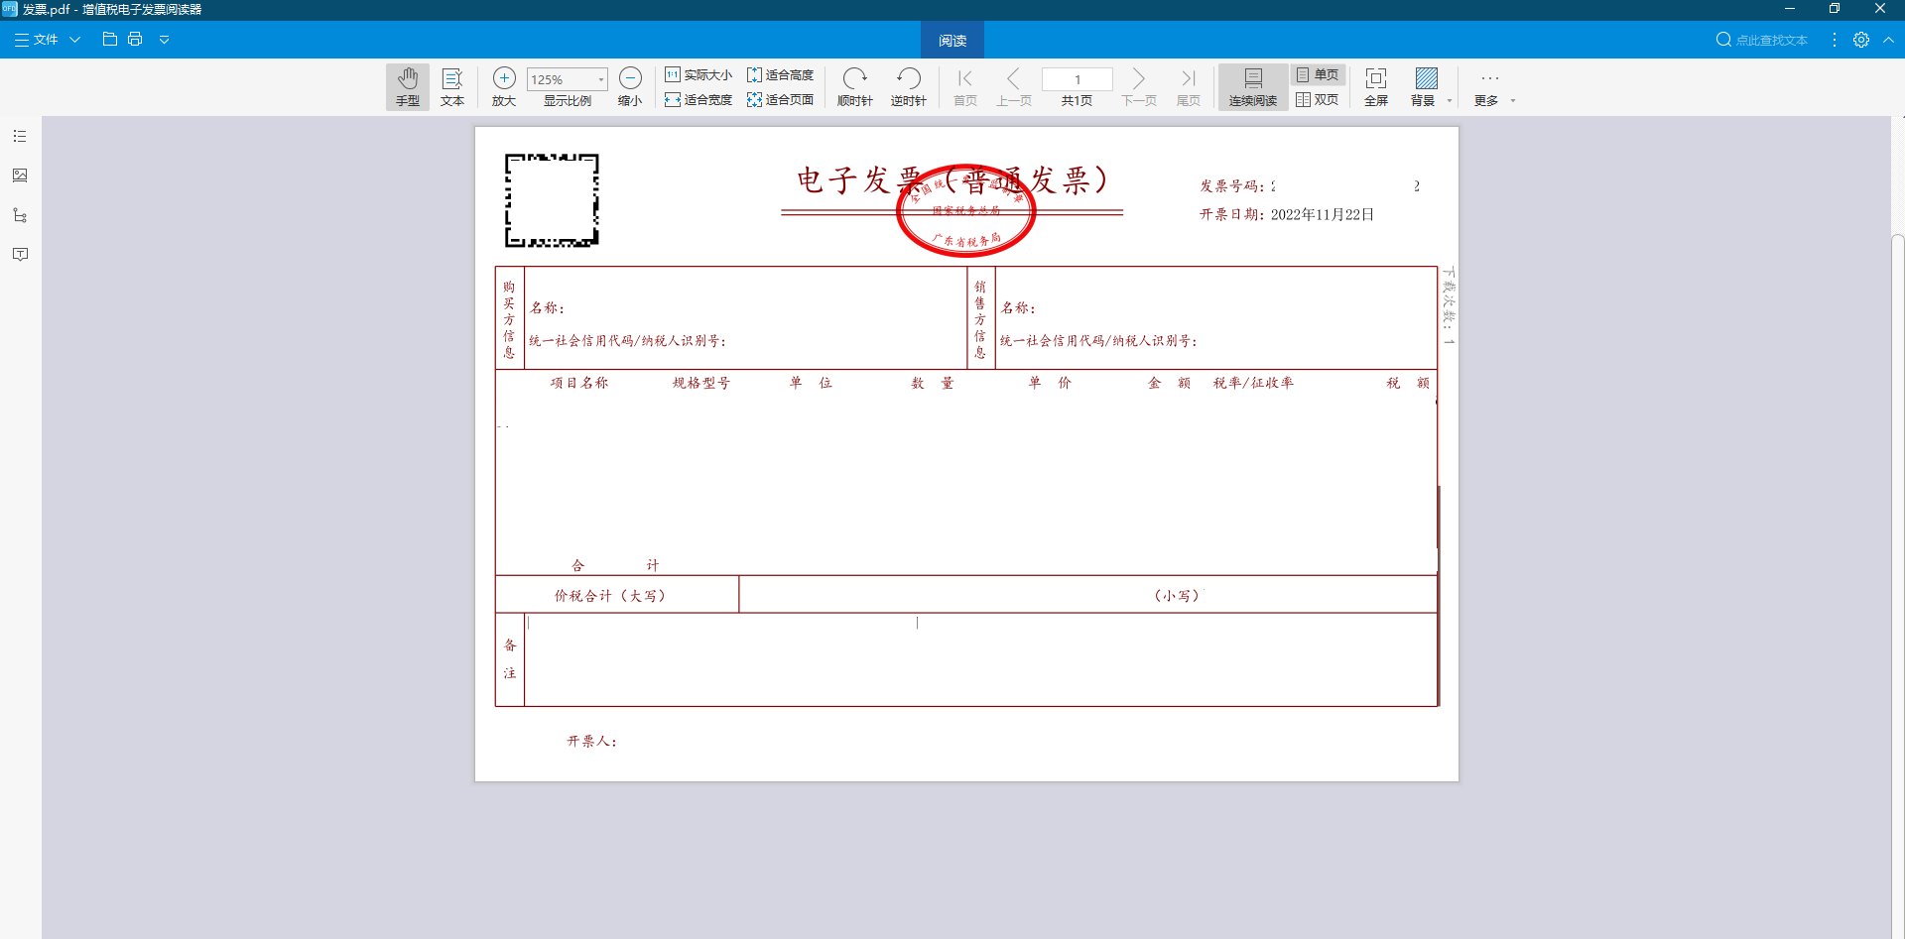The image size is (1905, 939).
Task: Open the 文件 file menu
Action: [x=46, y=40]
